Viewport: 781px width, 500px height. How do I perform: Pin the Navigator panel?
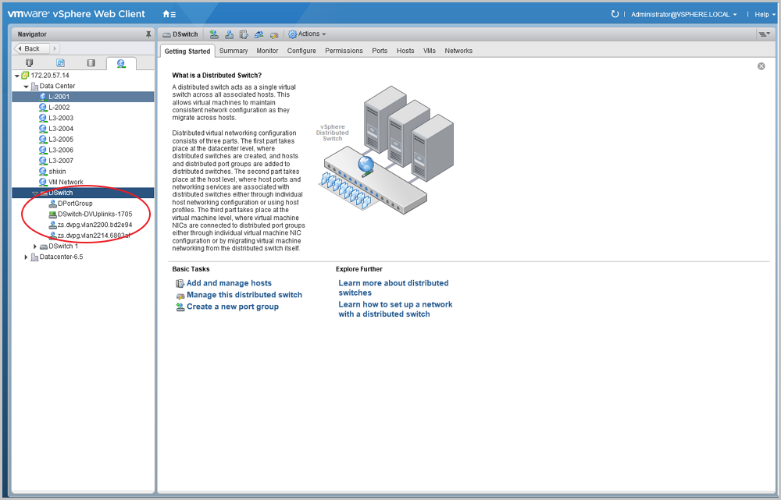148,34
